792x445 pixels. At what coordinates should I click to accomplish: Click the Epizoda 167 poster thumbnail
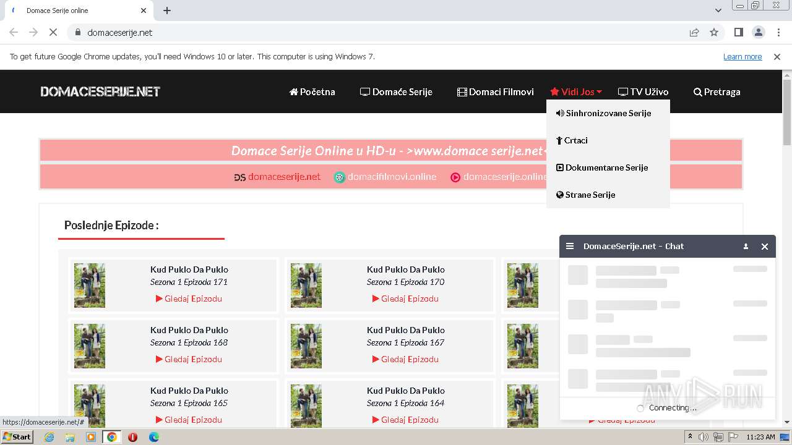306,346
